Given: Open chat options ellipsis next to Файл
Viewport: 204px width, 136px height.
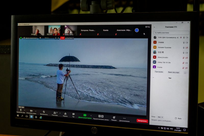Looking at the screenshot, I should (x=186, y=119).
